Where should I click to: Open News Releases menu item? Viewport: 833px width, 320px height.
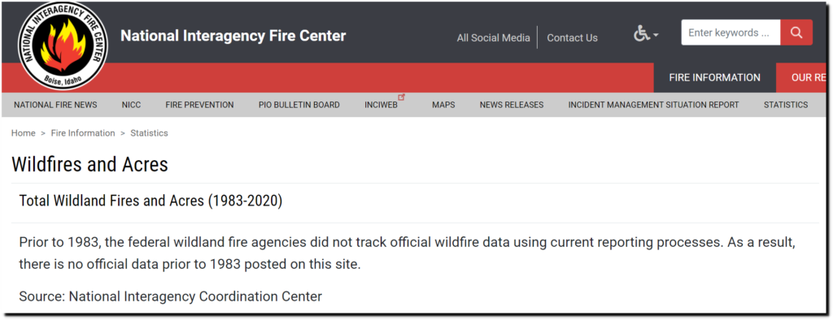pos(512,105)
